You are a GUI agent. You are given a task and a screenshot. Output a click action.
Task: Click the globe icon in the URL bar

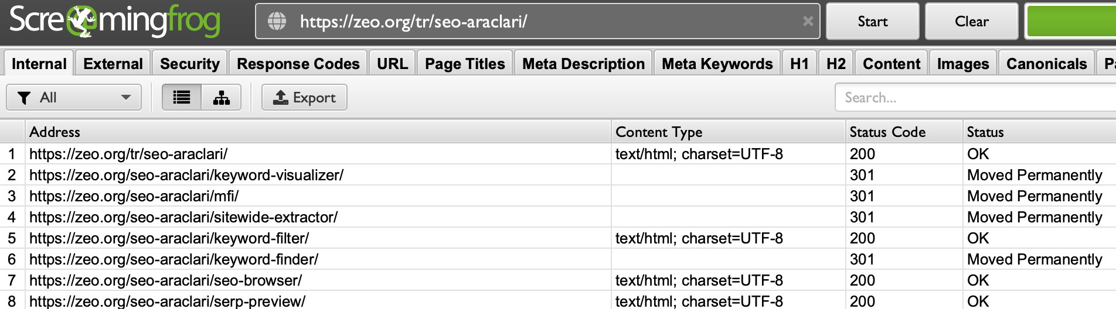(x=277, y=21)
